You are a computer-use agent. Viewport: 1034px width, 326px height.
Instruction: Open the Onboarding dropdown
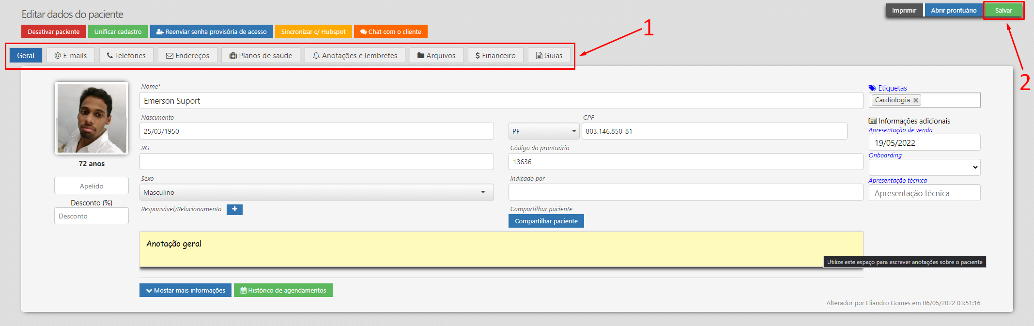point(925,167)
